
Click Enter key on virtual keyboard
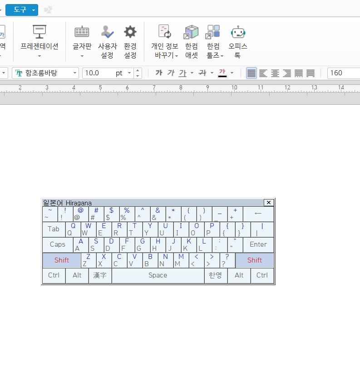pos(258,244)
